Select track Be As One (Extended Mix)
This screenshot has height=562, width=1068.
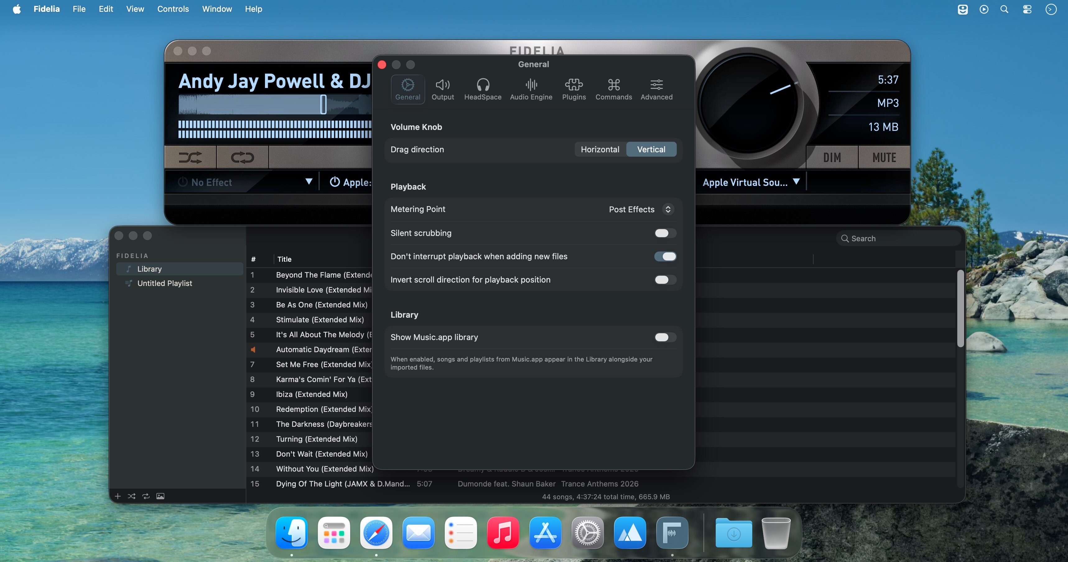click(x=322, y=305)
